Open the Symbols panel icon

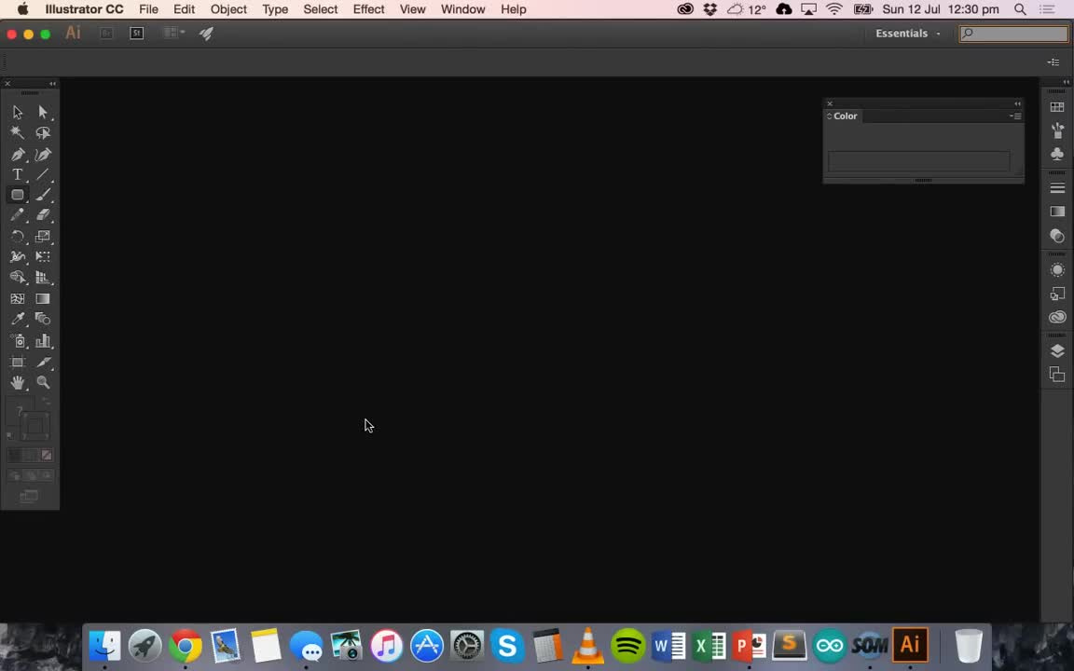click(1057, 154)
